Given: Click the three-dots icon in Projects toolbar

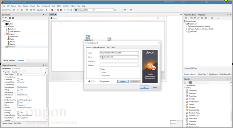Looking at the screenshot, I should [218, 18].
